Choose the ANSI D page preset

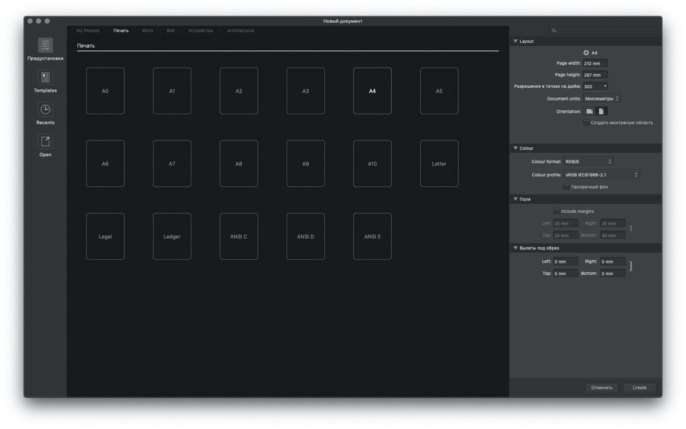coord(305,236)
